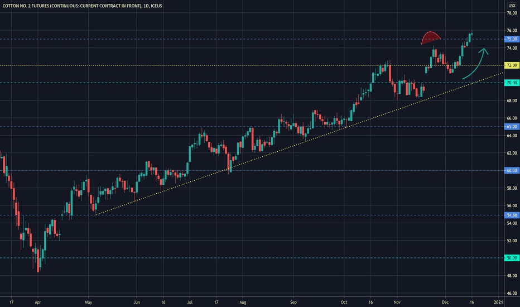The height and width of the screenshot is (307, 520).
Task: Click the 66.00 price axis value
Action: (512, 118)
